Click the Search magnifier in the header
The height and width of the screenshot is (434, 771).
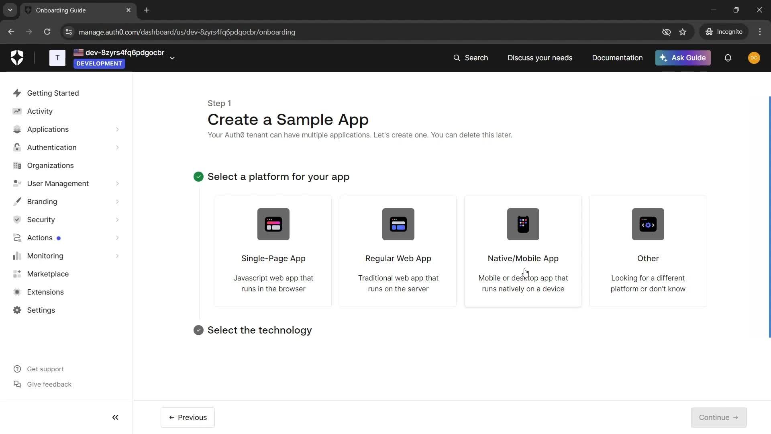tap(457, 58)
